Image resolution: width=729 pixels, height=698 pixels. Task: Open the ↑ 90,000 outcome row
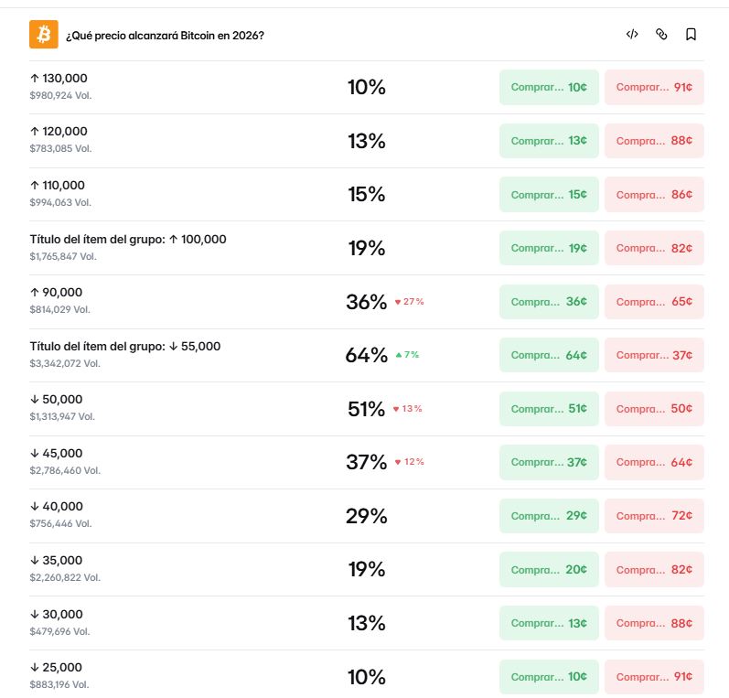coord(367,302)
